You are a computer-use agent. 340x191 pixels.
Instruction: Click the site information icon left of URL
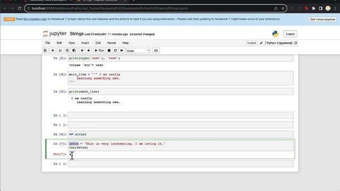pos(28,8)
